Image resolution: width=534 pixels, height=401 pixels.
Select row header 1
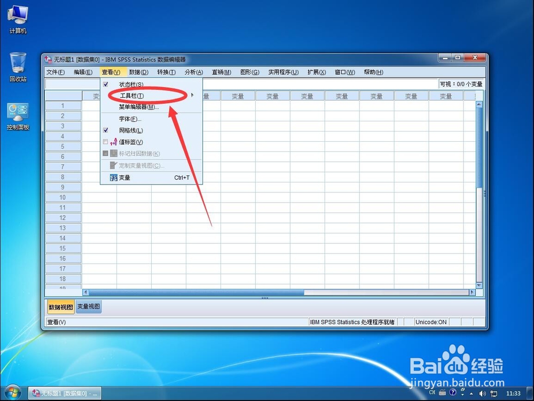[x=63, y=106]
